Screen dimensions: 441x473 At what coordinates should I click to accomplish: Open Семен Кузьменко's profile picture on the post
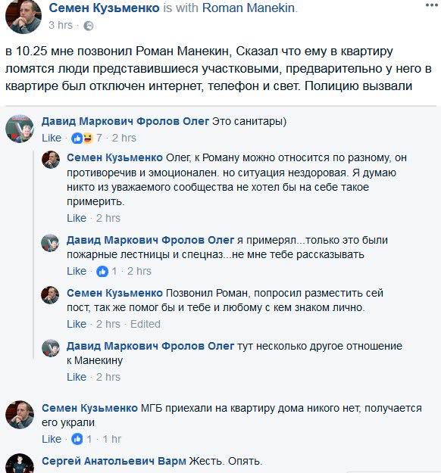[23, 17]
